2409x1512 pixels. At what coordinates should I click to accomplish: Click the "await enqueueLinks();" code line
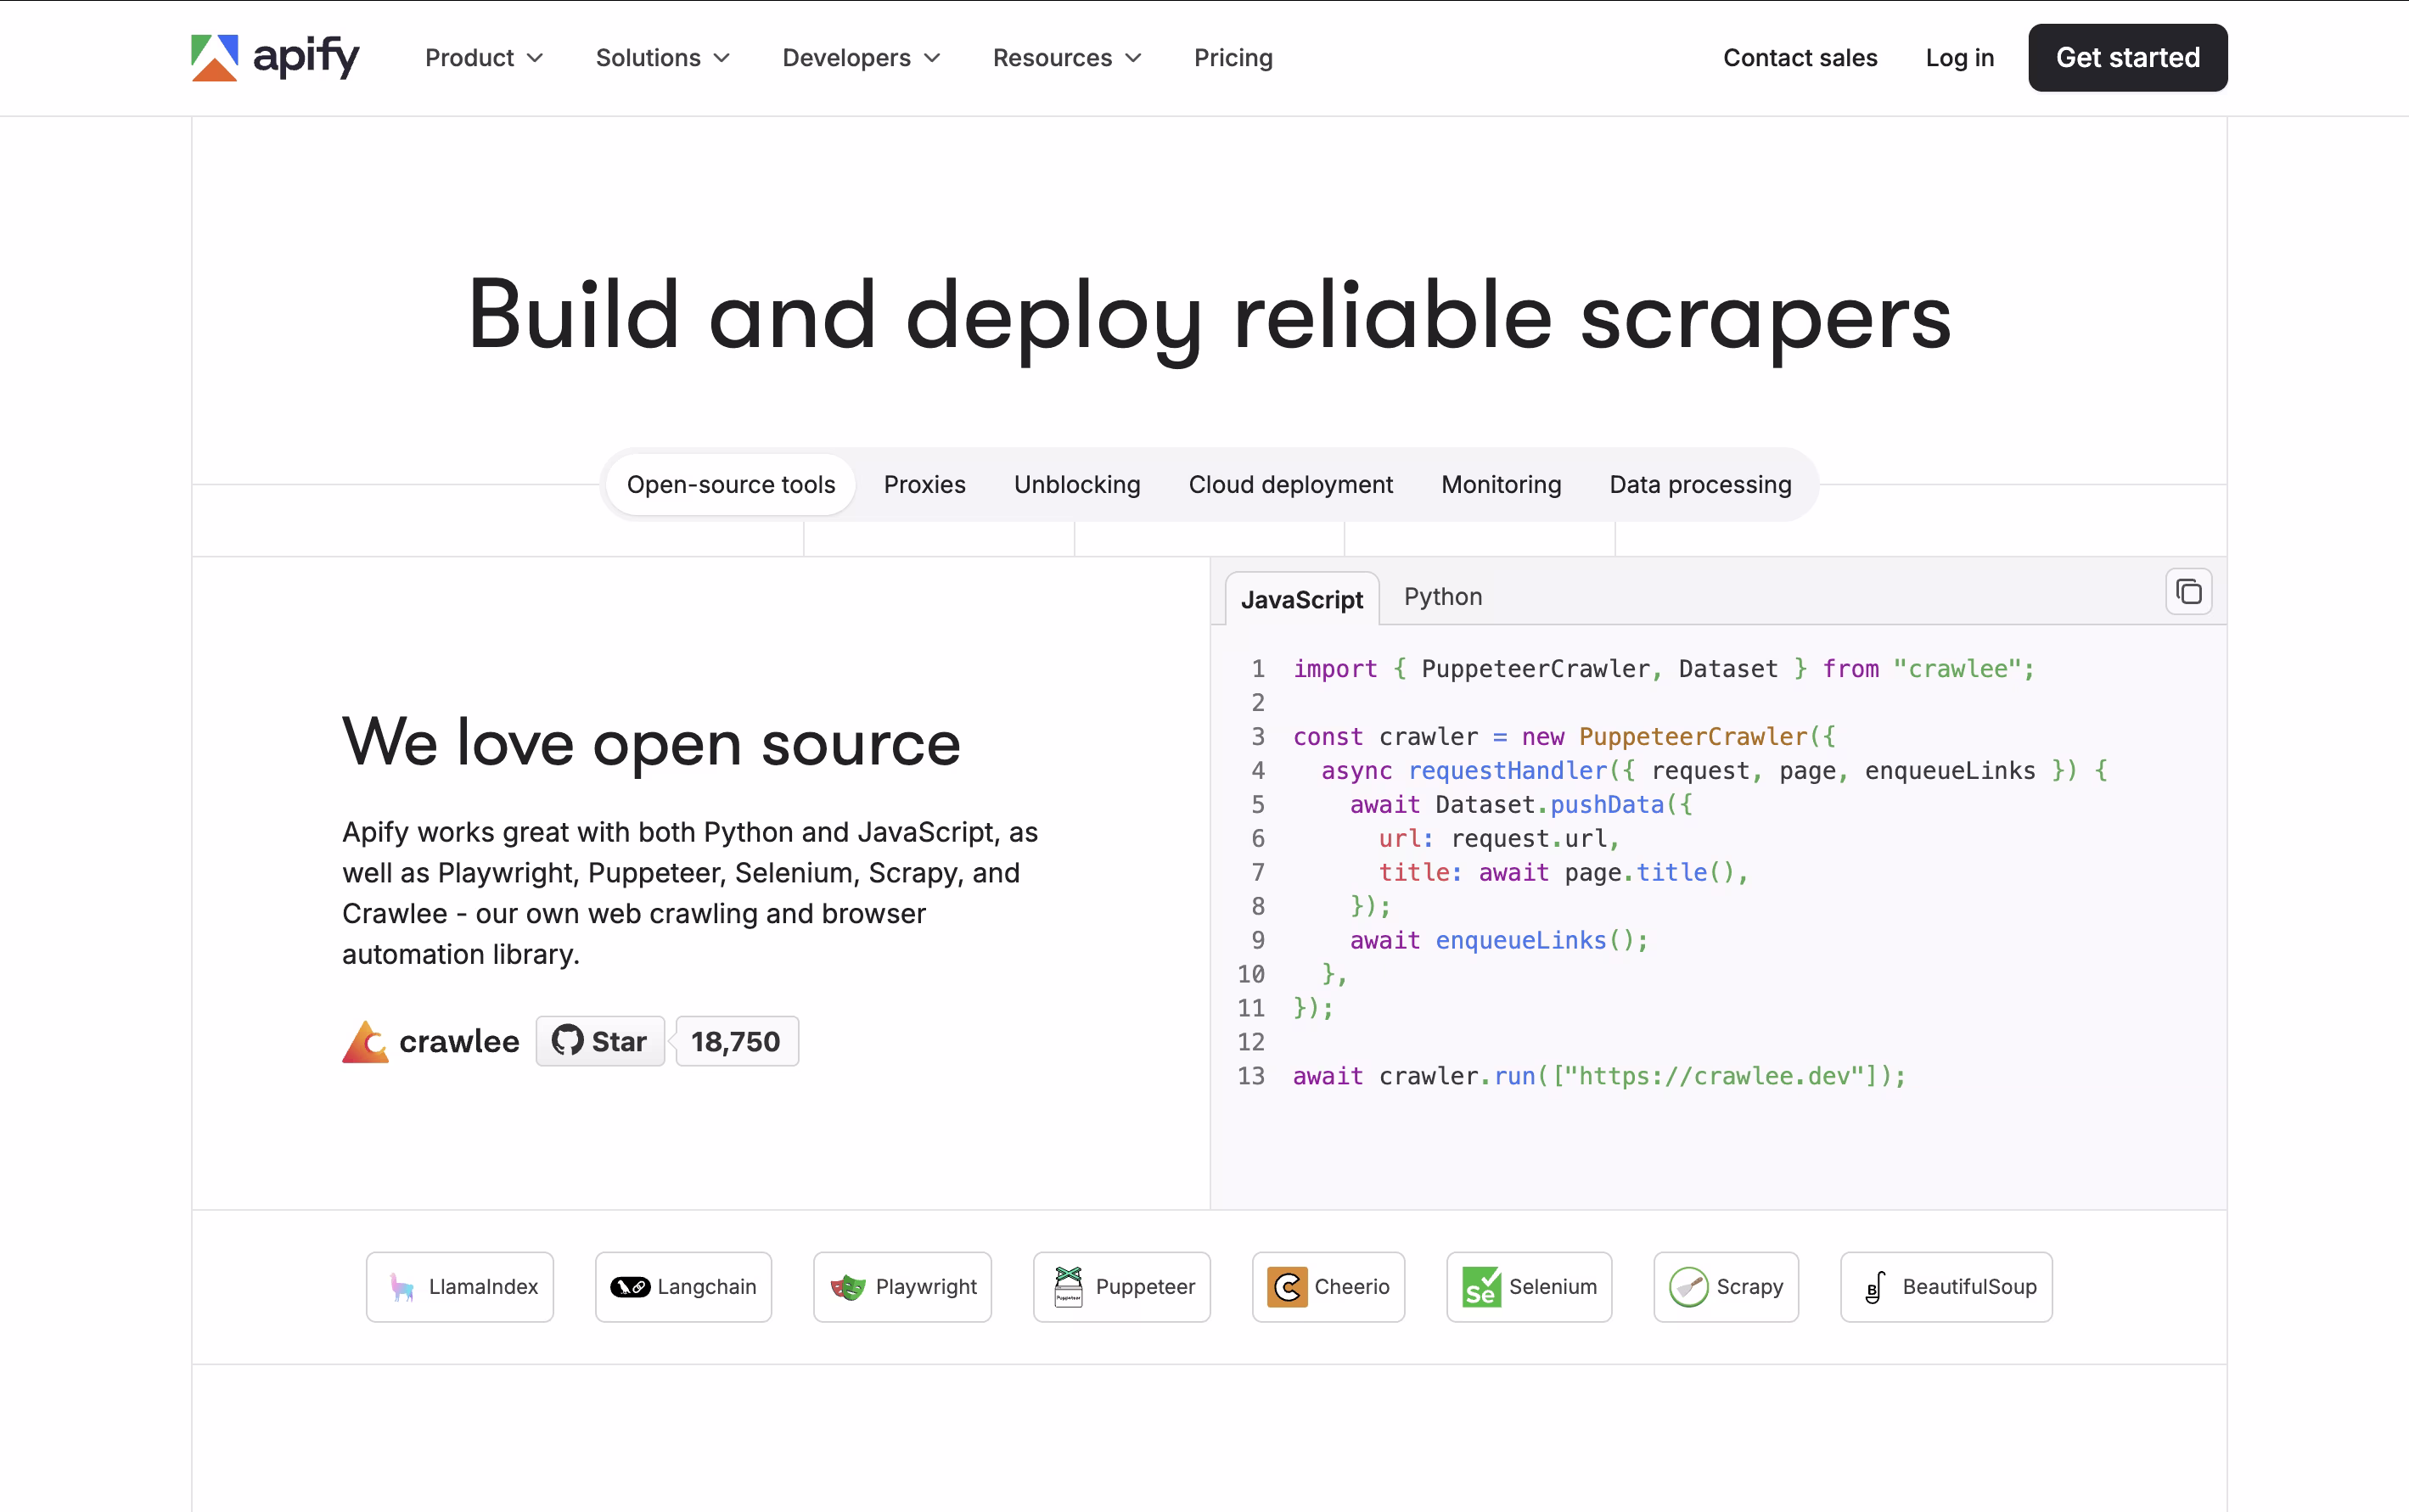(1499, 940)
